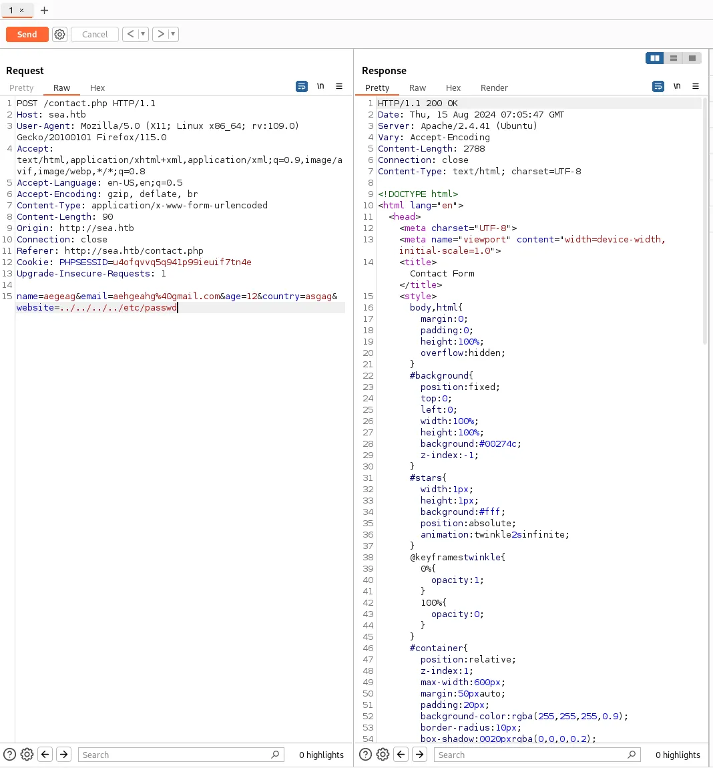Viewport: 713px width, 768px height.
Task: Click the Request search magnifier icon
Action: pyautogui.click(x=276, y=755)
